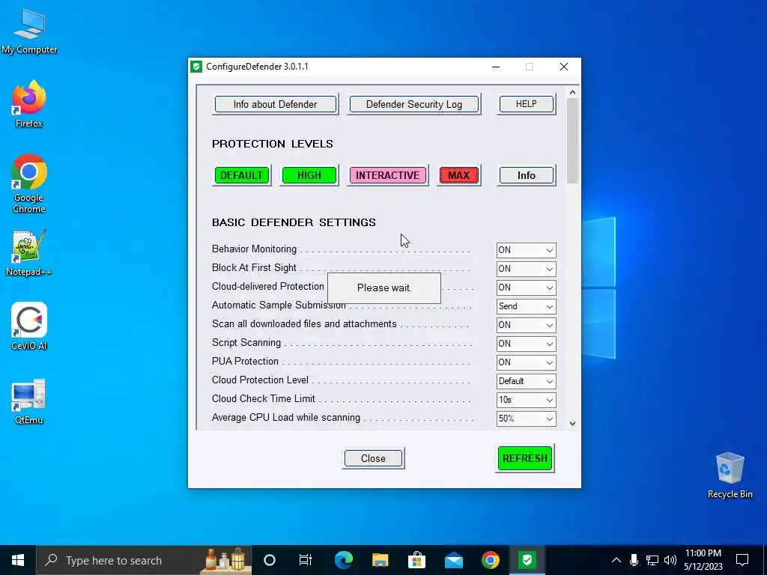Click the 'Script Scanning' label
This screenshot has width=767, height=575.
click(246, 342)
